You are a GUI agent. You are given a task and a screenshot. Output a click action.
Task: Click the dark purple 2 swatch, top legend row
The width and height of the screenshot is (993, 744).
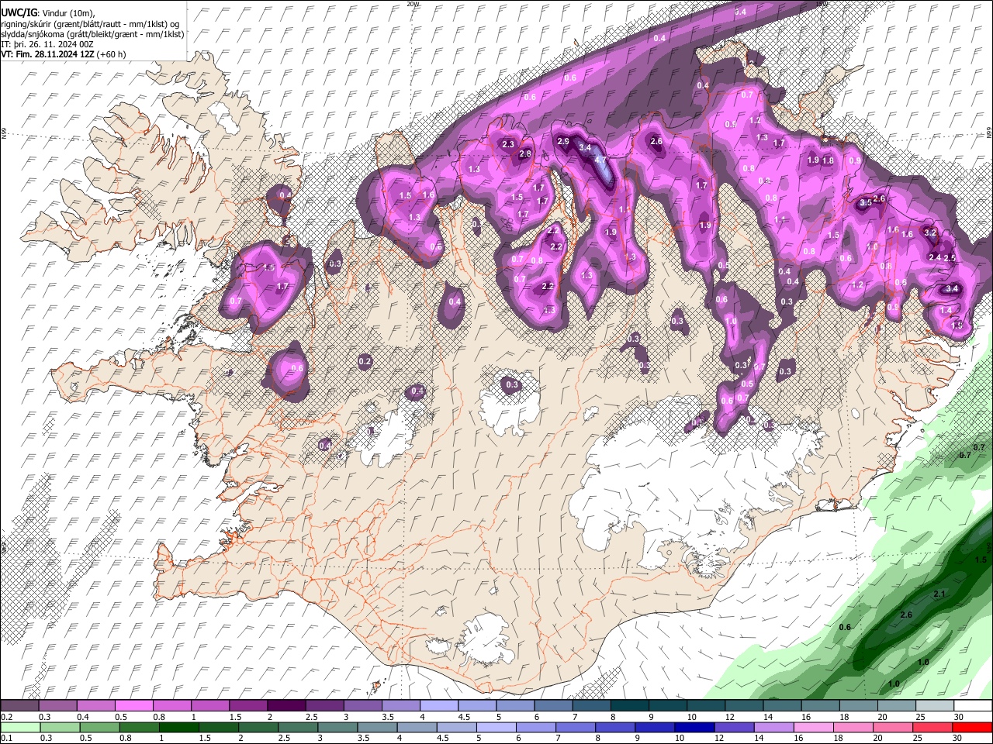point(287,706)
